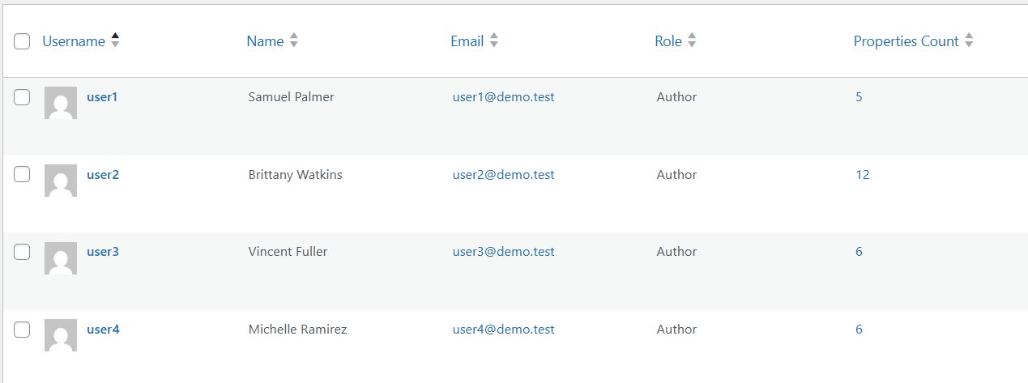The height and width of the screenshot is (383, 1028).
Task: Tick the select-all checkbox in header
Action: click(22, 41)
